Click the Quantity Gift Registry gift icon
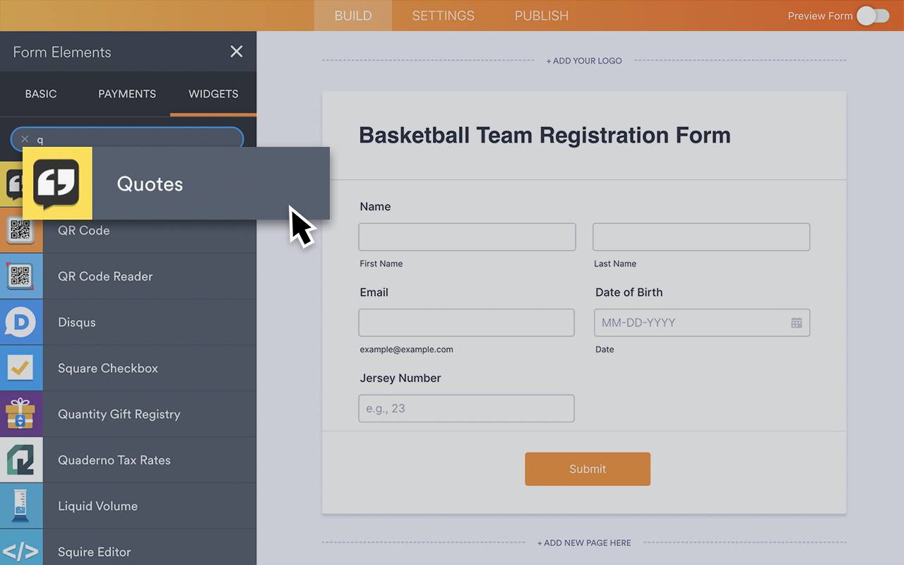This screenshot has height=565, width=904. (21, 414)
